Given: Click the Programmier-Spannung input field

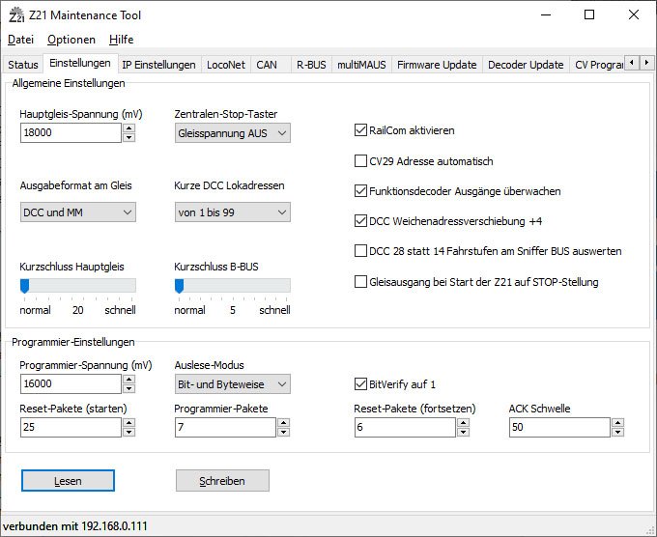Looking at the screenshot, I should pyautogui.click(x=71, y=383).
